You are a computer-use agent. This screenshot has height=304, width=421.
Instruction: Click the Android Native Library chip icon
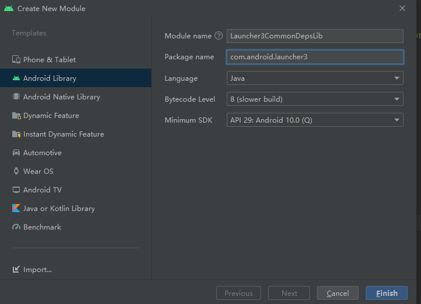pos(16,96)
